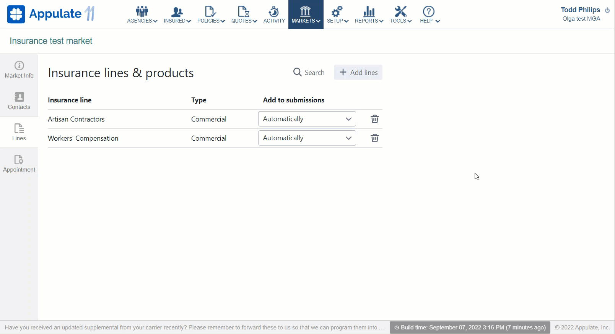Open the Insured menu
The height and width of the screenshot is (334, 615).
pos(177,15)
